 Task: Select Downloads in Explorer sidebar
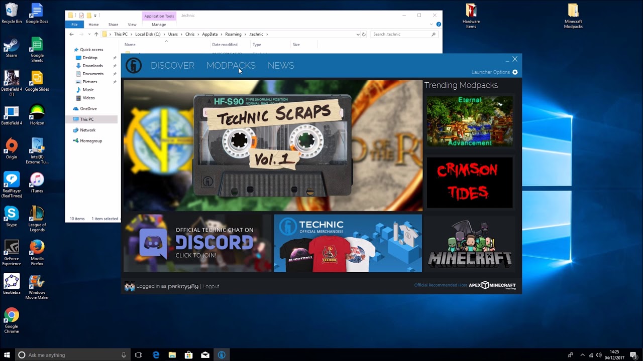click(92, 66)
